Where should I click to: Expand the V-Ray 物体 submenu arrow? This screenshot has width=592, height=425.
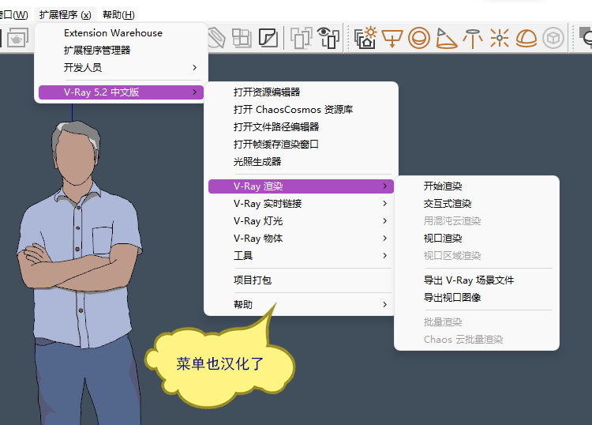pyautogui.click(x=384, y=239)
